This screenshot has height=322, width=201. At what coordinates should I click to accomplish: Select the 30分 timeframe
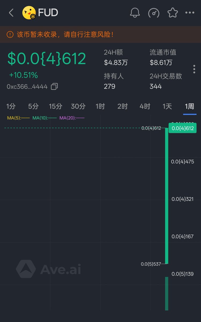(78, 106)
